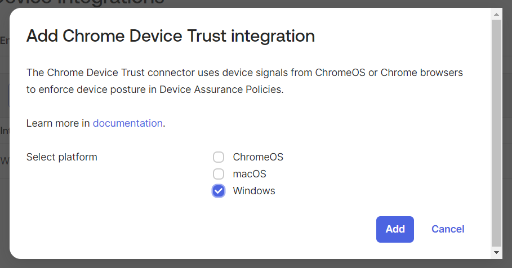Click the Windows option label

254,191
